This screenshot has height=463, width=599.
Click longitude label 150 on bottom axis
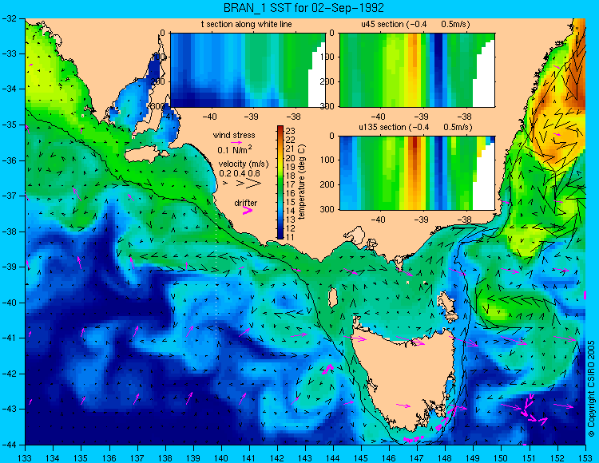[x=502, y=458]
